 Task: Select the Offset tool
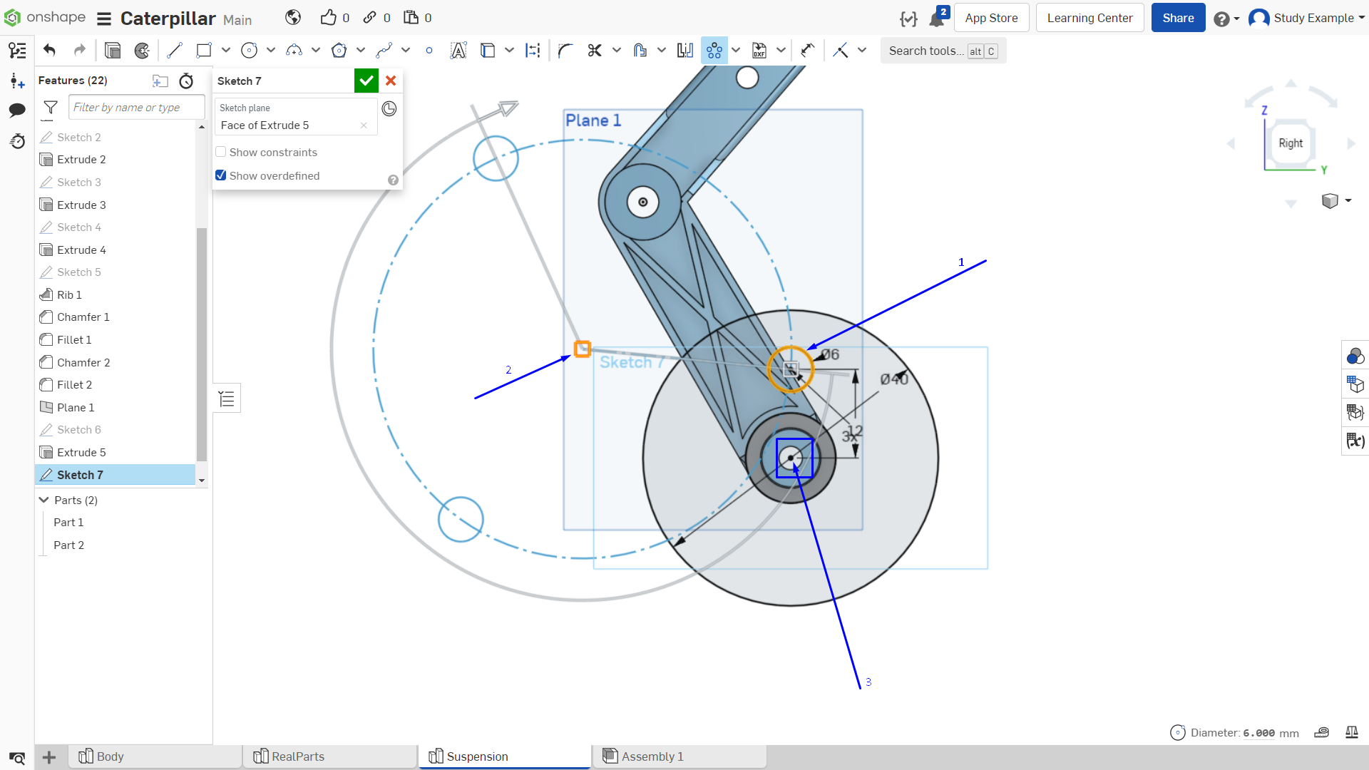click(x=640, y=51)
